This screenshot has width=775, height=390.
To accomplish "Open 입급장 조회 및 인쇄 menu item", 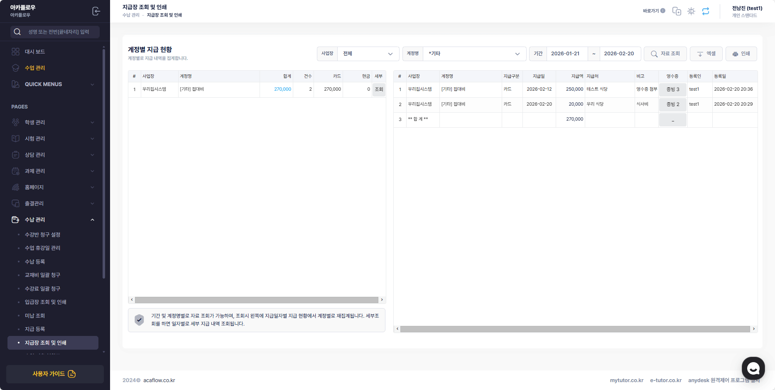I will 46,302.
